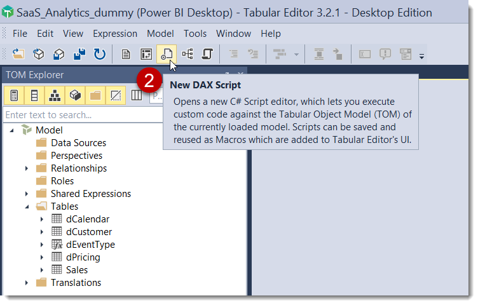Viewport: 478px width, 305px height.
Task: Open dropdown arrow beside stacked bars icon
Action: click(x=296, y=55)
